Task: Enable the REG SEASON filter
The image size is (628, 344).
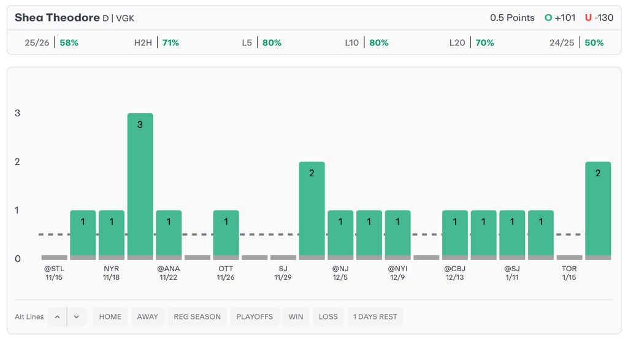Action: click(x=197, y=316)
